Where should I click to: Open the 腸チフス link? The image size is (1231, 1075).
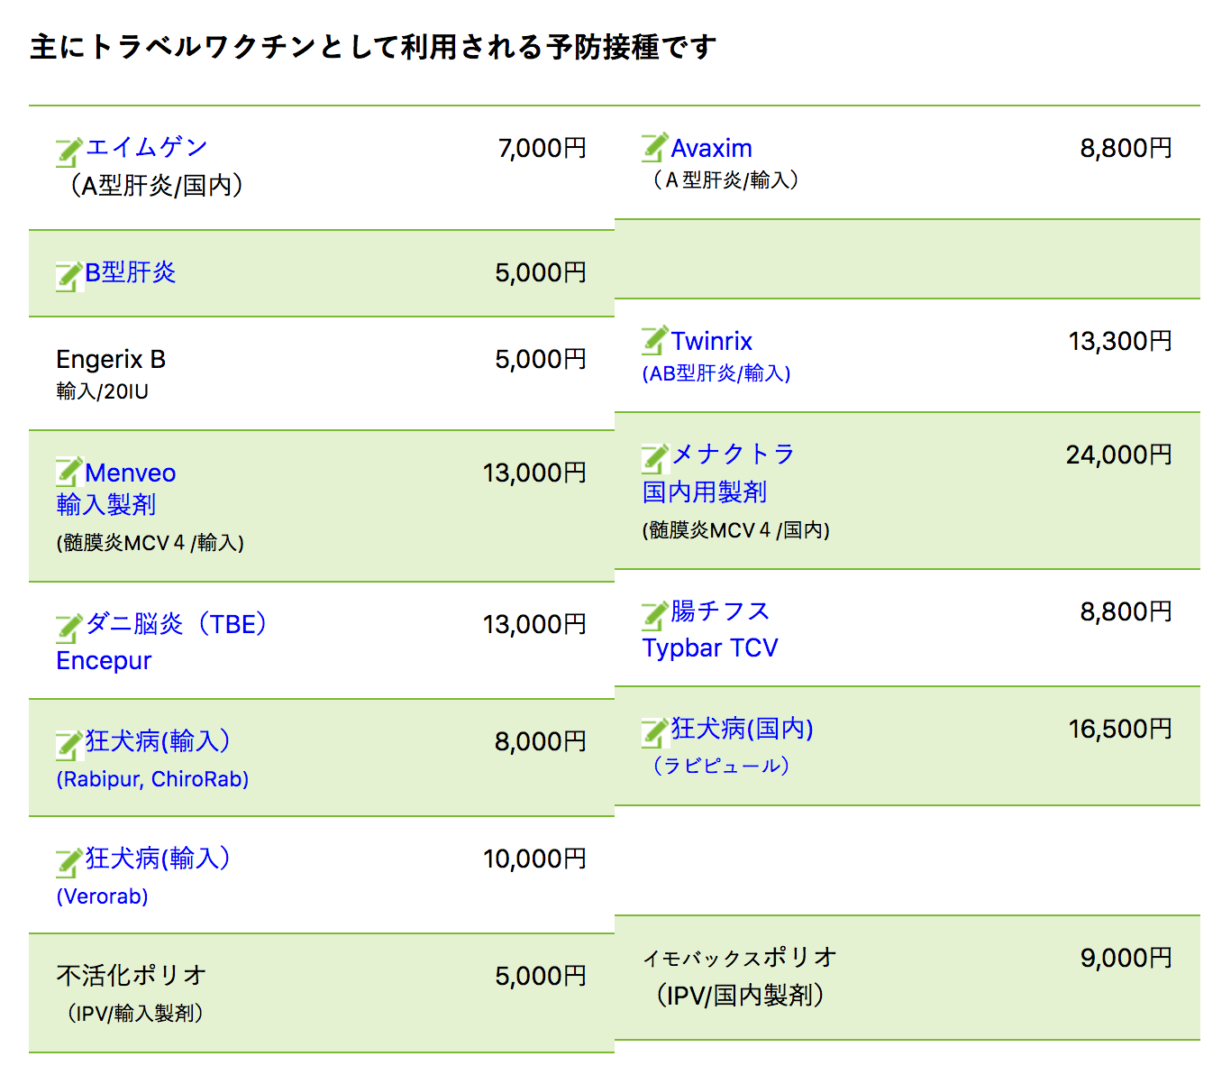pyautogui.click(x=721, y=611)
